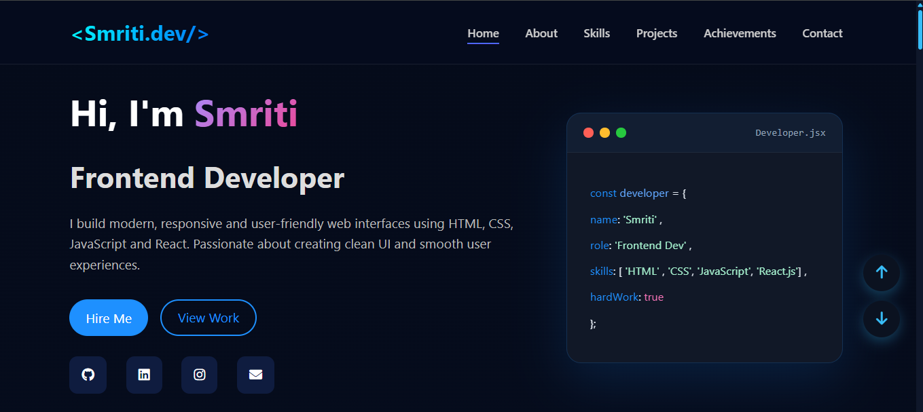
Task: Click the yellow dot in code window
Action: [604, 133]
